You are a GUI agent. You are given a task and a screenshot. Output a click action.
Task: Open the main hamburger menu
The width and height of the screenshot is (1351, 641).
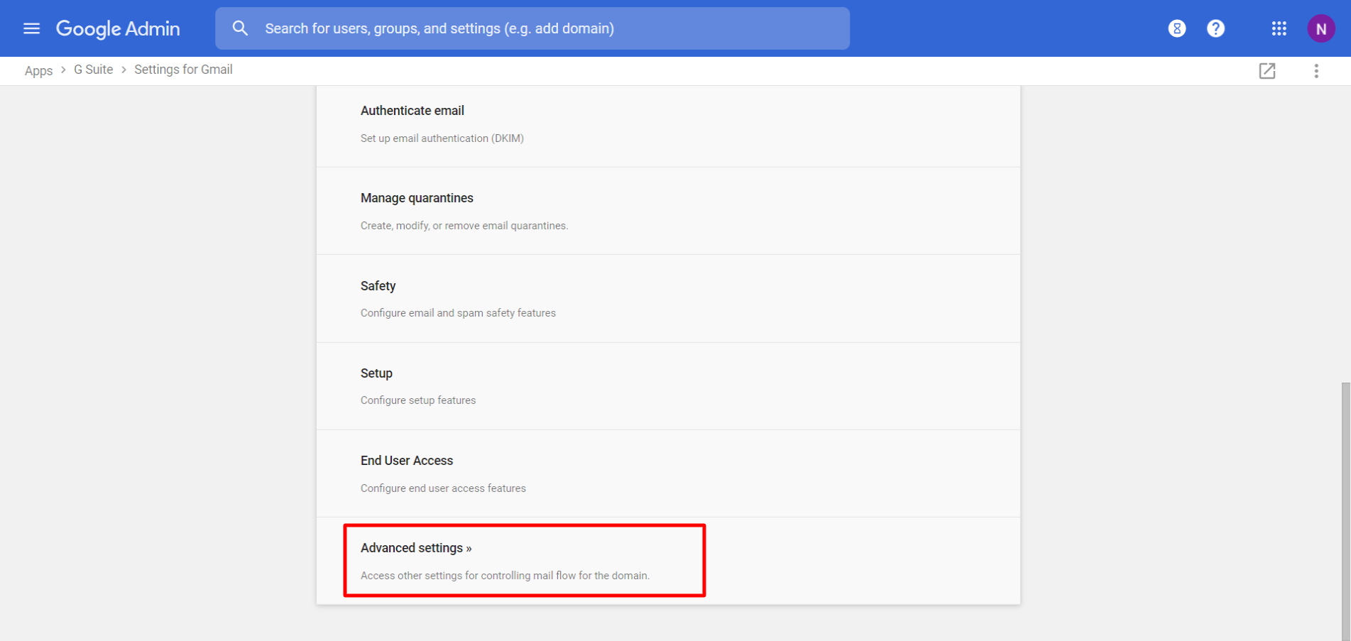31,28
